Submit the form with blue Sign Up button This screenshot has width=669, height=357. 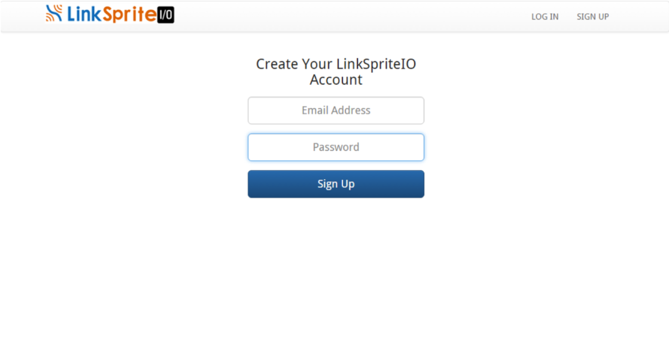336,184
